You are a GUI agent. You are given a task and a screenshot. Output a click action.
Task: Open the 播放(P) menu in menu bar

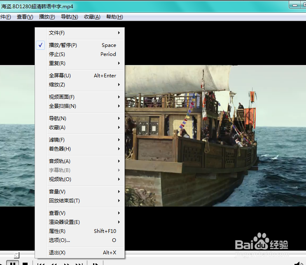pos(47,17)
